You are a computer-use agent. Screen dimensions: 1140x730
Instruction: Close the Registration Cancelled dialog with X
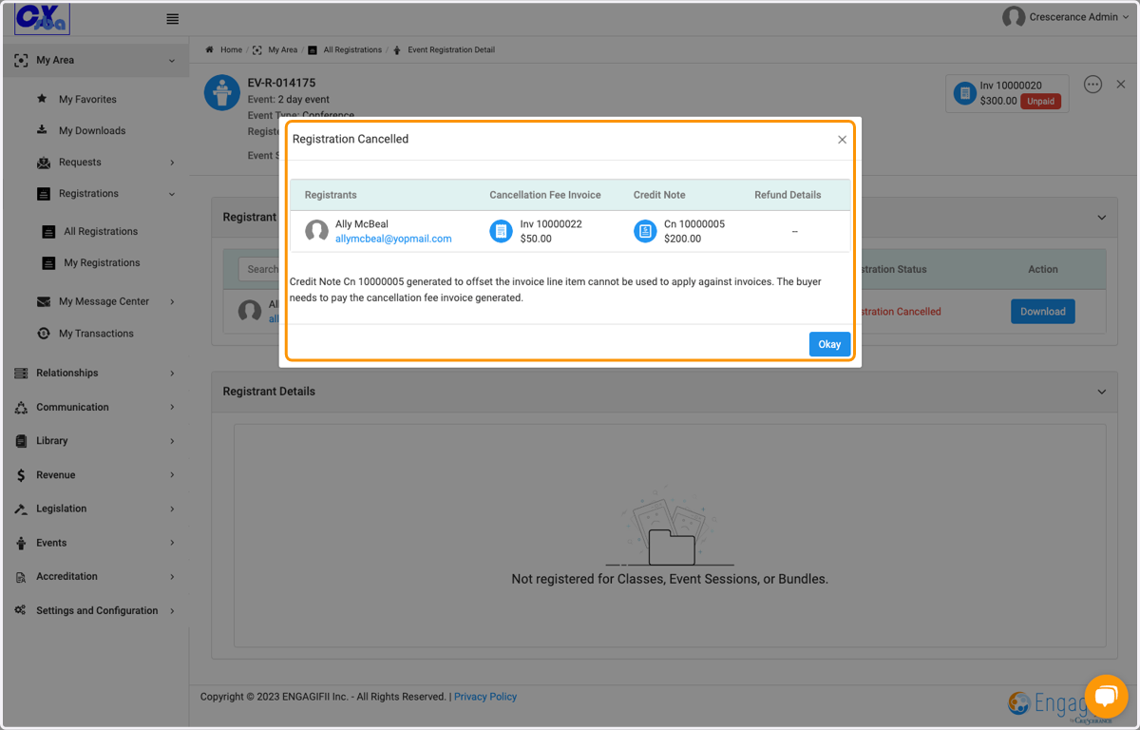point(842,140)
